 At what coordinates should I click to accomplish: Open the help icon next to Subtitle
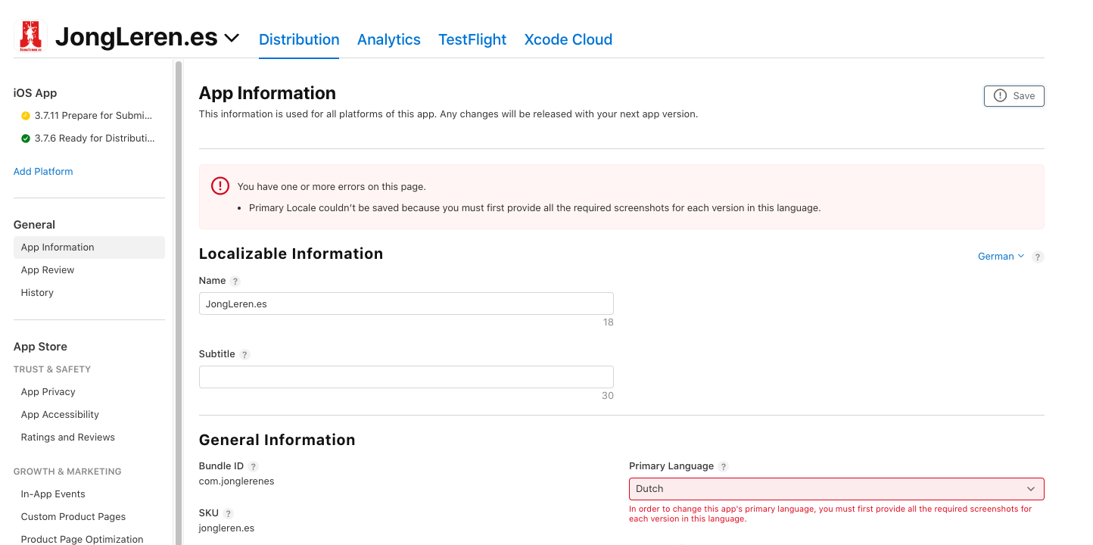pyautogui.click(x=244, y=354)
